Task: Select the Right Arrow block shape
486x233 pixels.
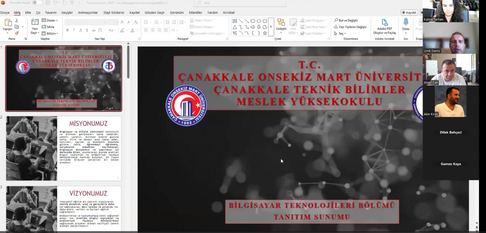Action: click(253, 27)
